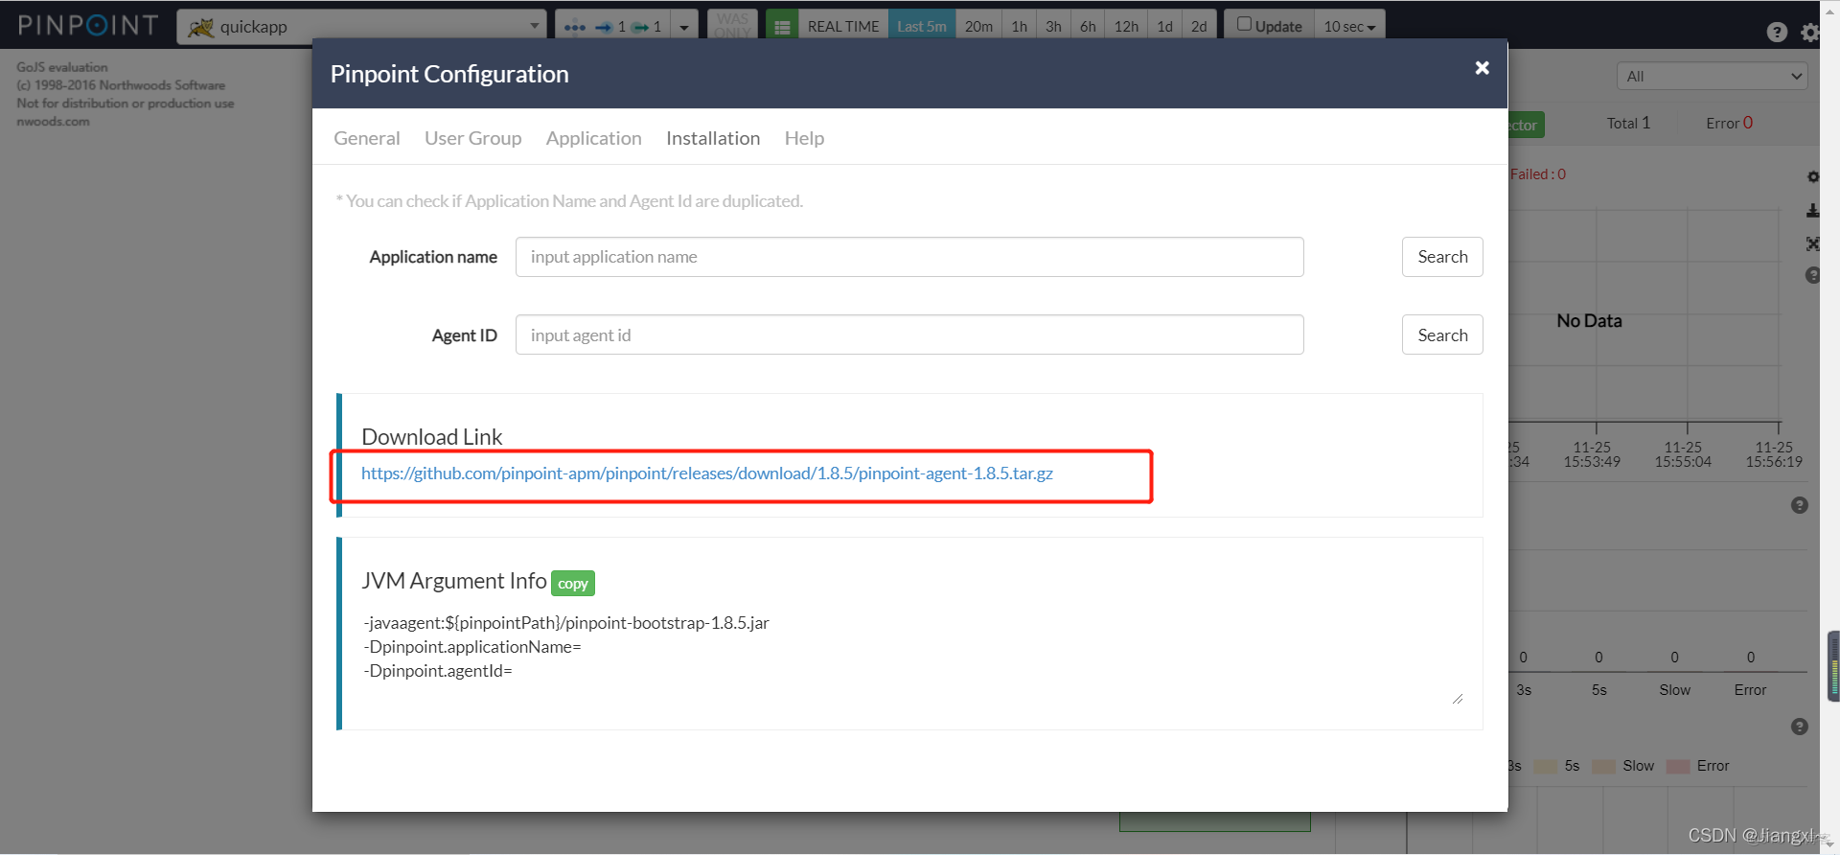The image size is (1840, 855).
Task: Click the textarea resize handle corner
Action: pos(1458,700)
